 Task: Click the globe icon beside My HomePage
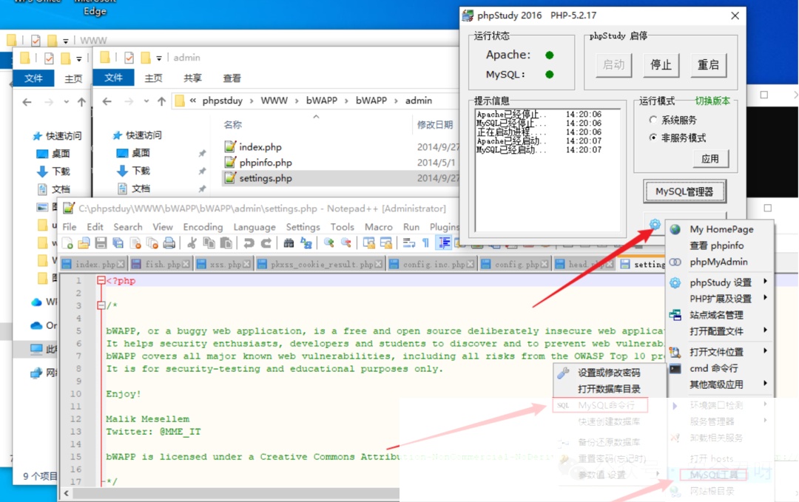[x=675, y=230]
